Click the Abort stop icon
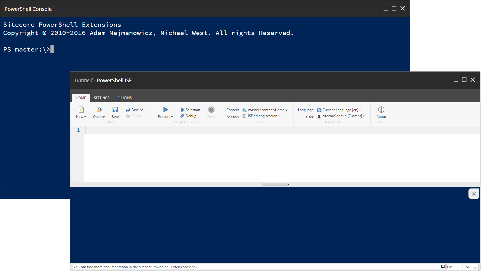The height and width of the screenshot is (271, 481). coord(211,110)
